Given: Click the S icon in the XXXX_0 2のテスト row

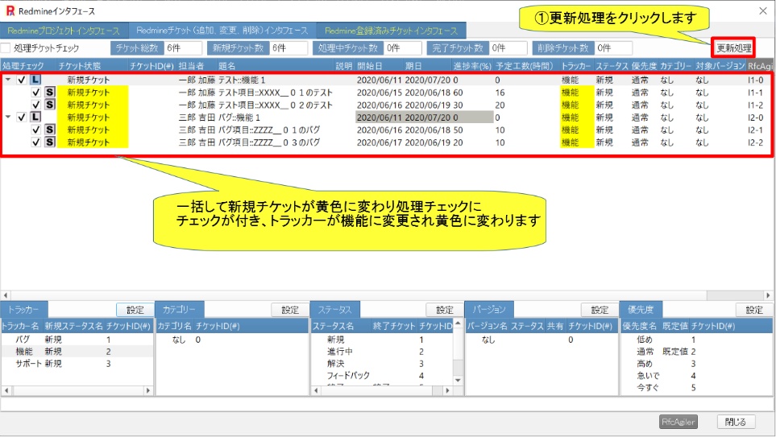Looking at the screenshot, I should click(x=49, y=105).
